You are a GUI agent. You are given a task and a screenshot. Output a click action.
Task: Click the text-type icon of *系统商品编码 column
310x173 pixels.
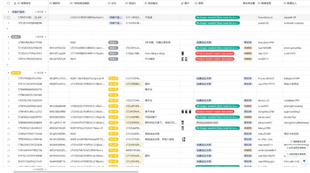click(71, 3)
